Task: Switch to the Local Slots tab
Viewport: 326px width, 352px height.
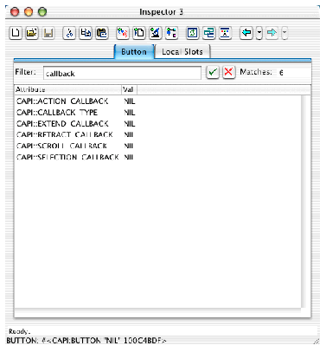Action: tap(182, 52)
